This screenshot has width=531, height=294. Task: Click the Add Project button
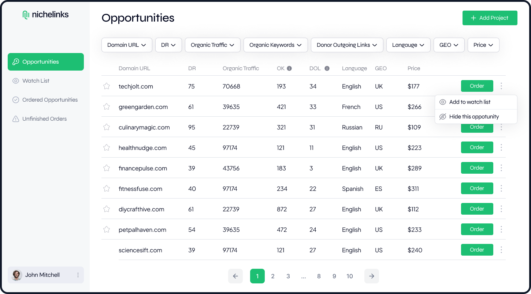[x=490, y=18]
